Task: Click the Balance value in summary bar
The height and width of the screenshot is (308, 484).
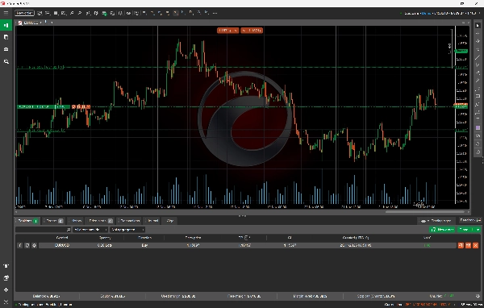Action: point(46,296)
